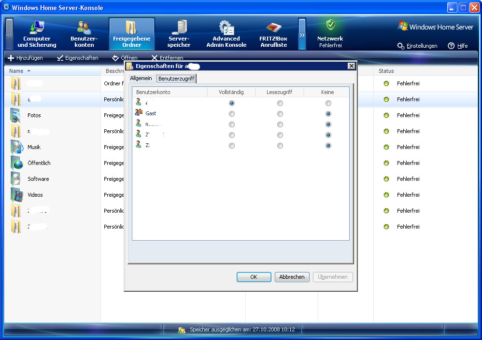482x340 pixels.
Task: Click the folder icon in the dialog title
Action: coord(130,66)
